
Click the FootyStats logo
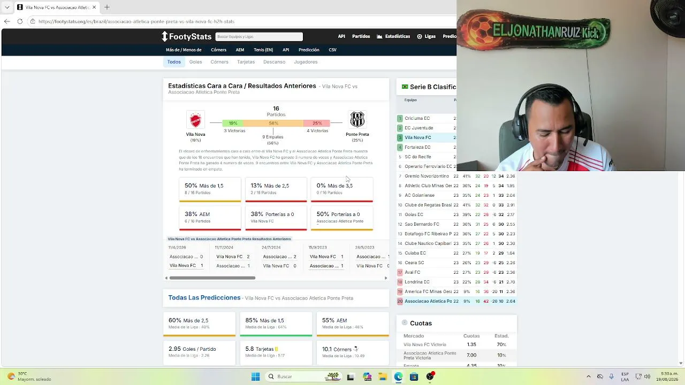click(x=187, y=36)
